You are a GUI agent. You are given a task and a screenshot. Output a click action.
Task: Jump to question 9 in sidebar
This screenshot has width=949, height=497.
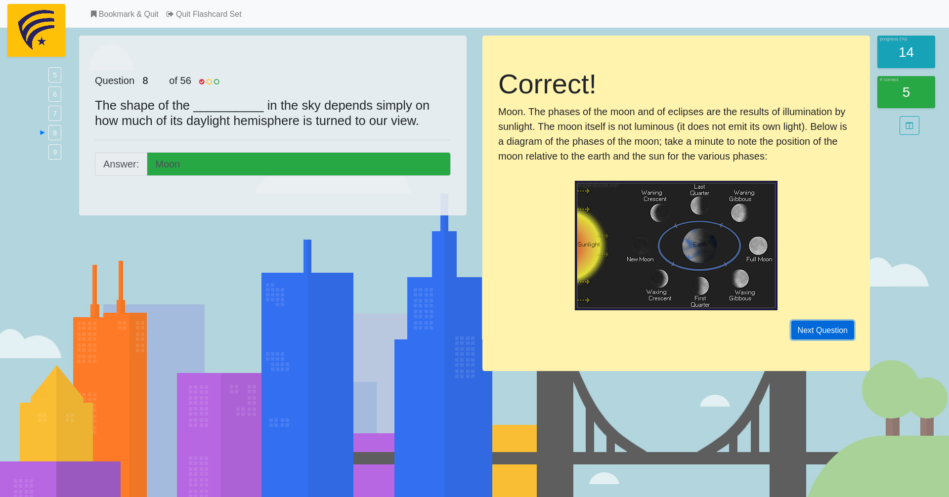click(x=55, y=152)
